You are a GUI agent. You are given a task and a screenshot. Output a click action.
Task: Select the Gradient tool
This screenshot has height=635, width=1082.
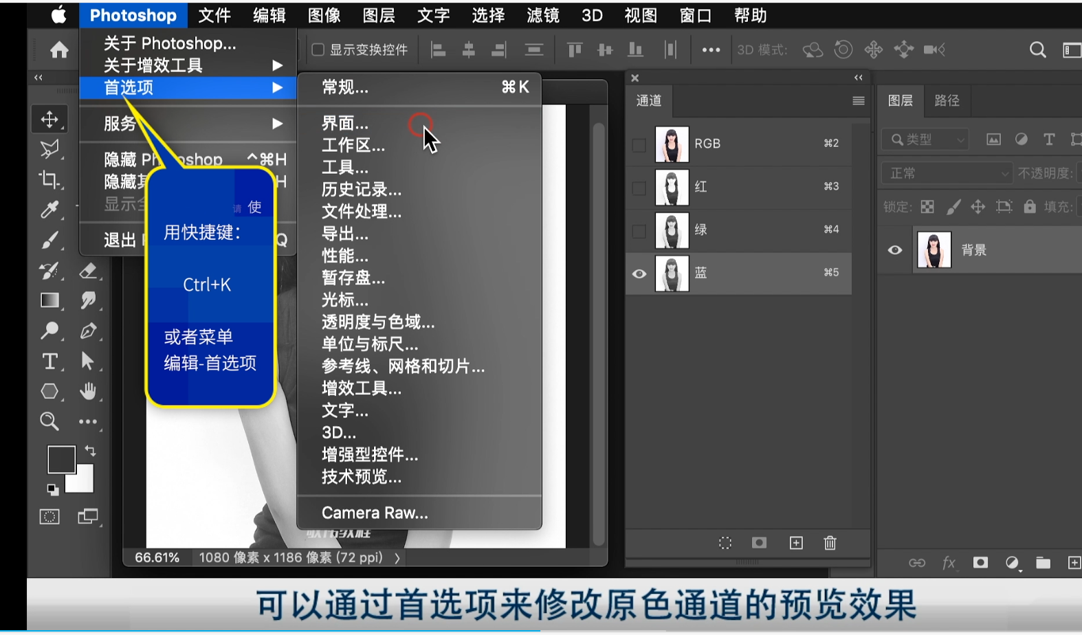[49, 300]
